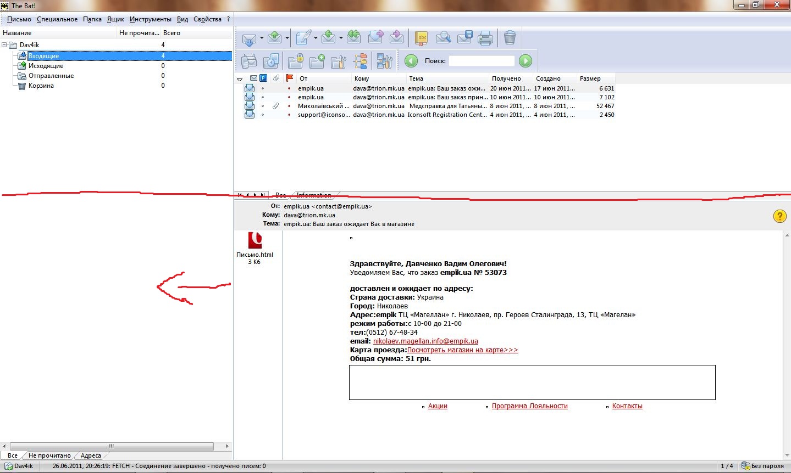This screenshot has height=473, width=791.
Task: Open the Письмо menu
Action: (x=19, y=19)
